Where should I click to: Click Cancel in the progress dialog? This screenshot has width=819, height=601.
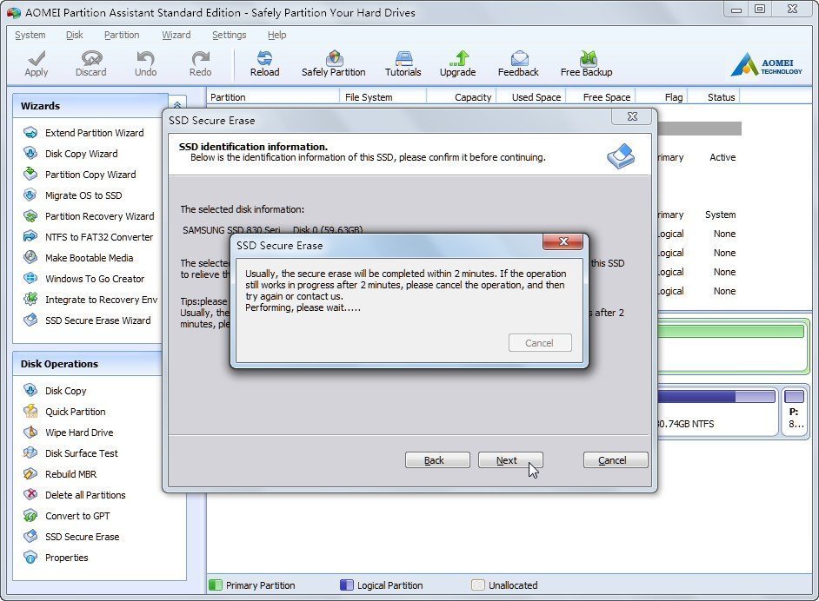pos(540,343)
